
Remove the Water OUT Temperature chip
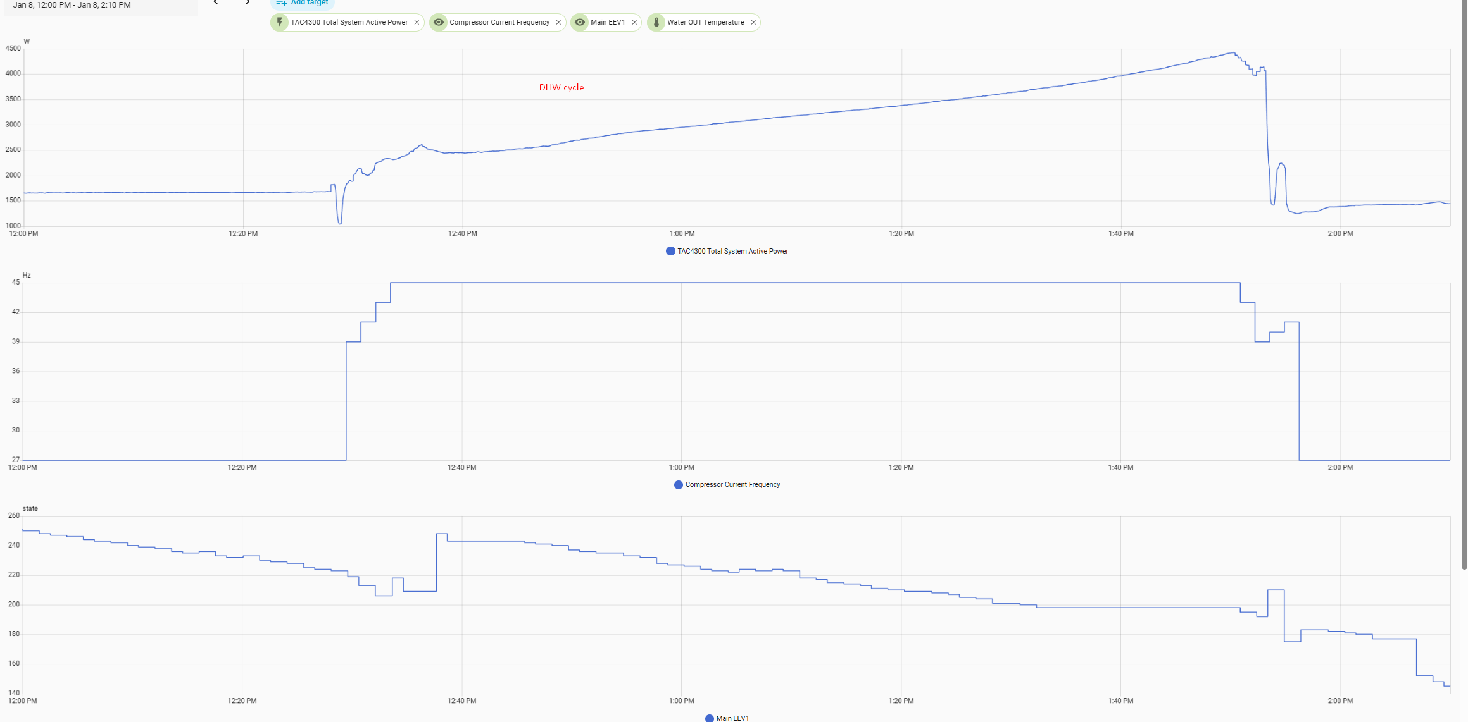click(753, 23)
